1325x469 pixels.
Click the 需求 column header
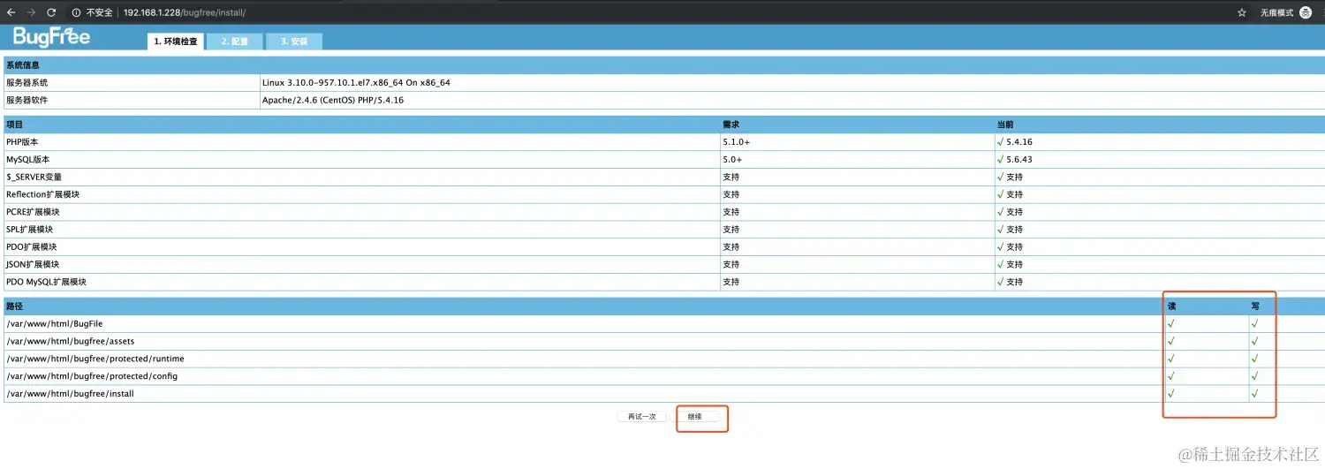tap(731, 125)
